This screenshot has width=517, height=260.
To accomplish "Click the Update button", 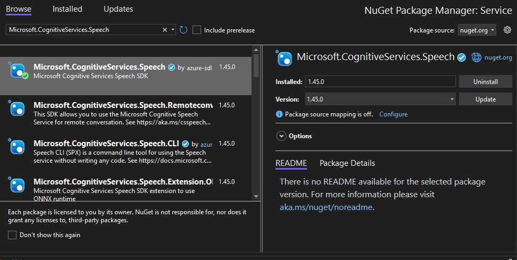I will coord(485,99).
